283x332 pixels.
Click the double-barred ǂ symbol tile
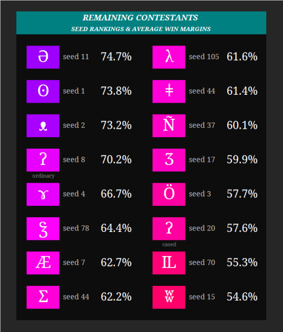[169, 91]
